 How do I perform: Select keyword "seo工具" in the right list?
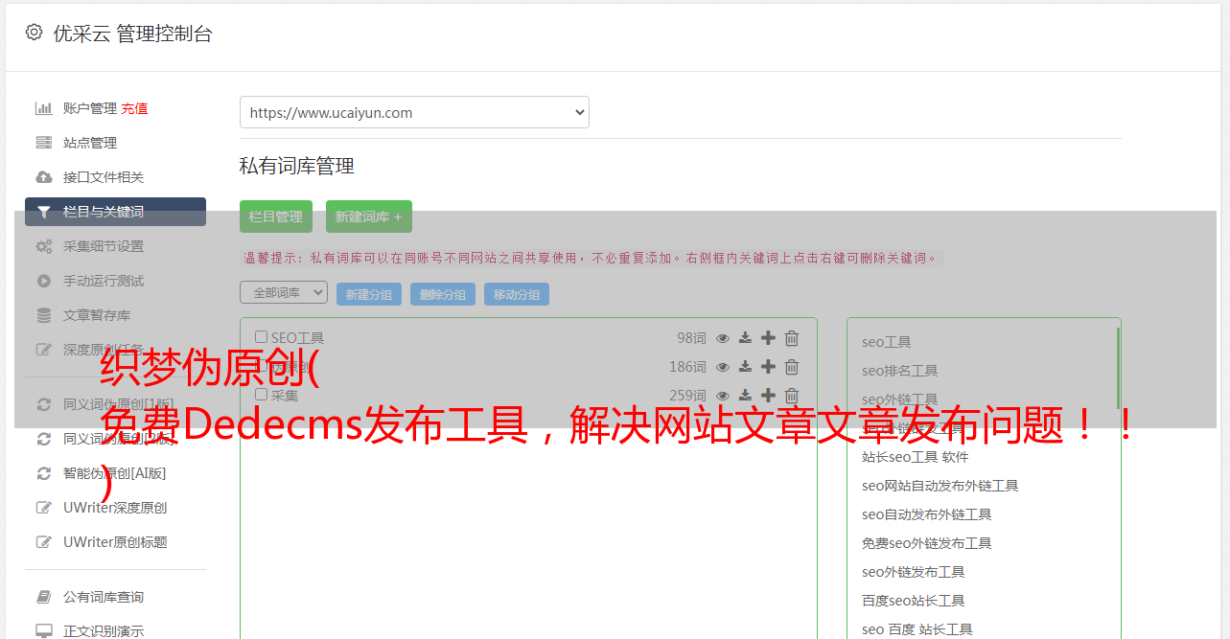click(887, 342)
